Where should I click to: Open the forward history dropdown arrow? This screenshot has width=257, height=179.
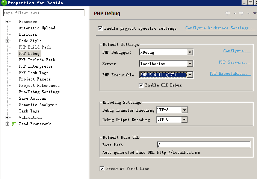coord(248,14)
